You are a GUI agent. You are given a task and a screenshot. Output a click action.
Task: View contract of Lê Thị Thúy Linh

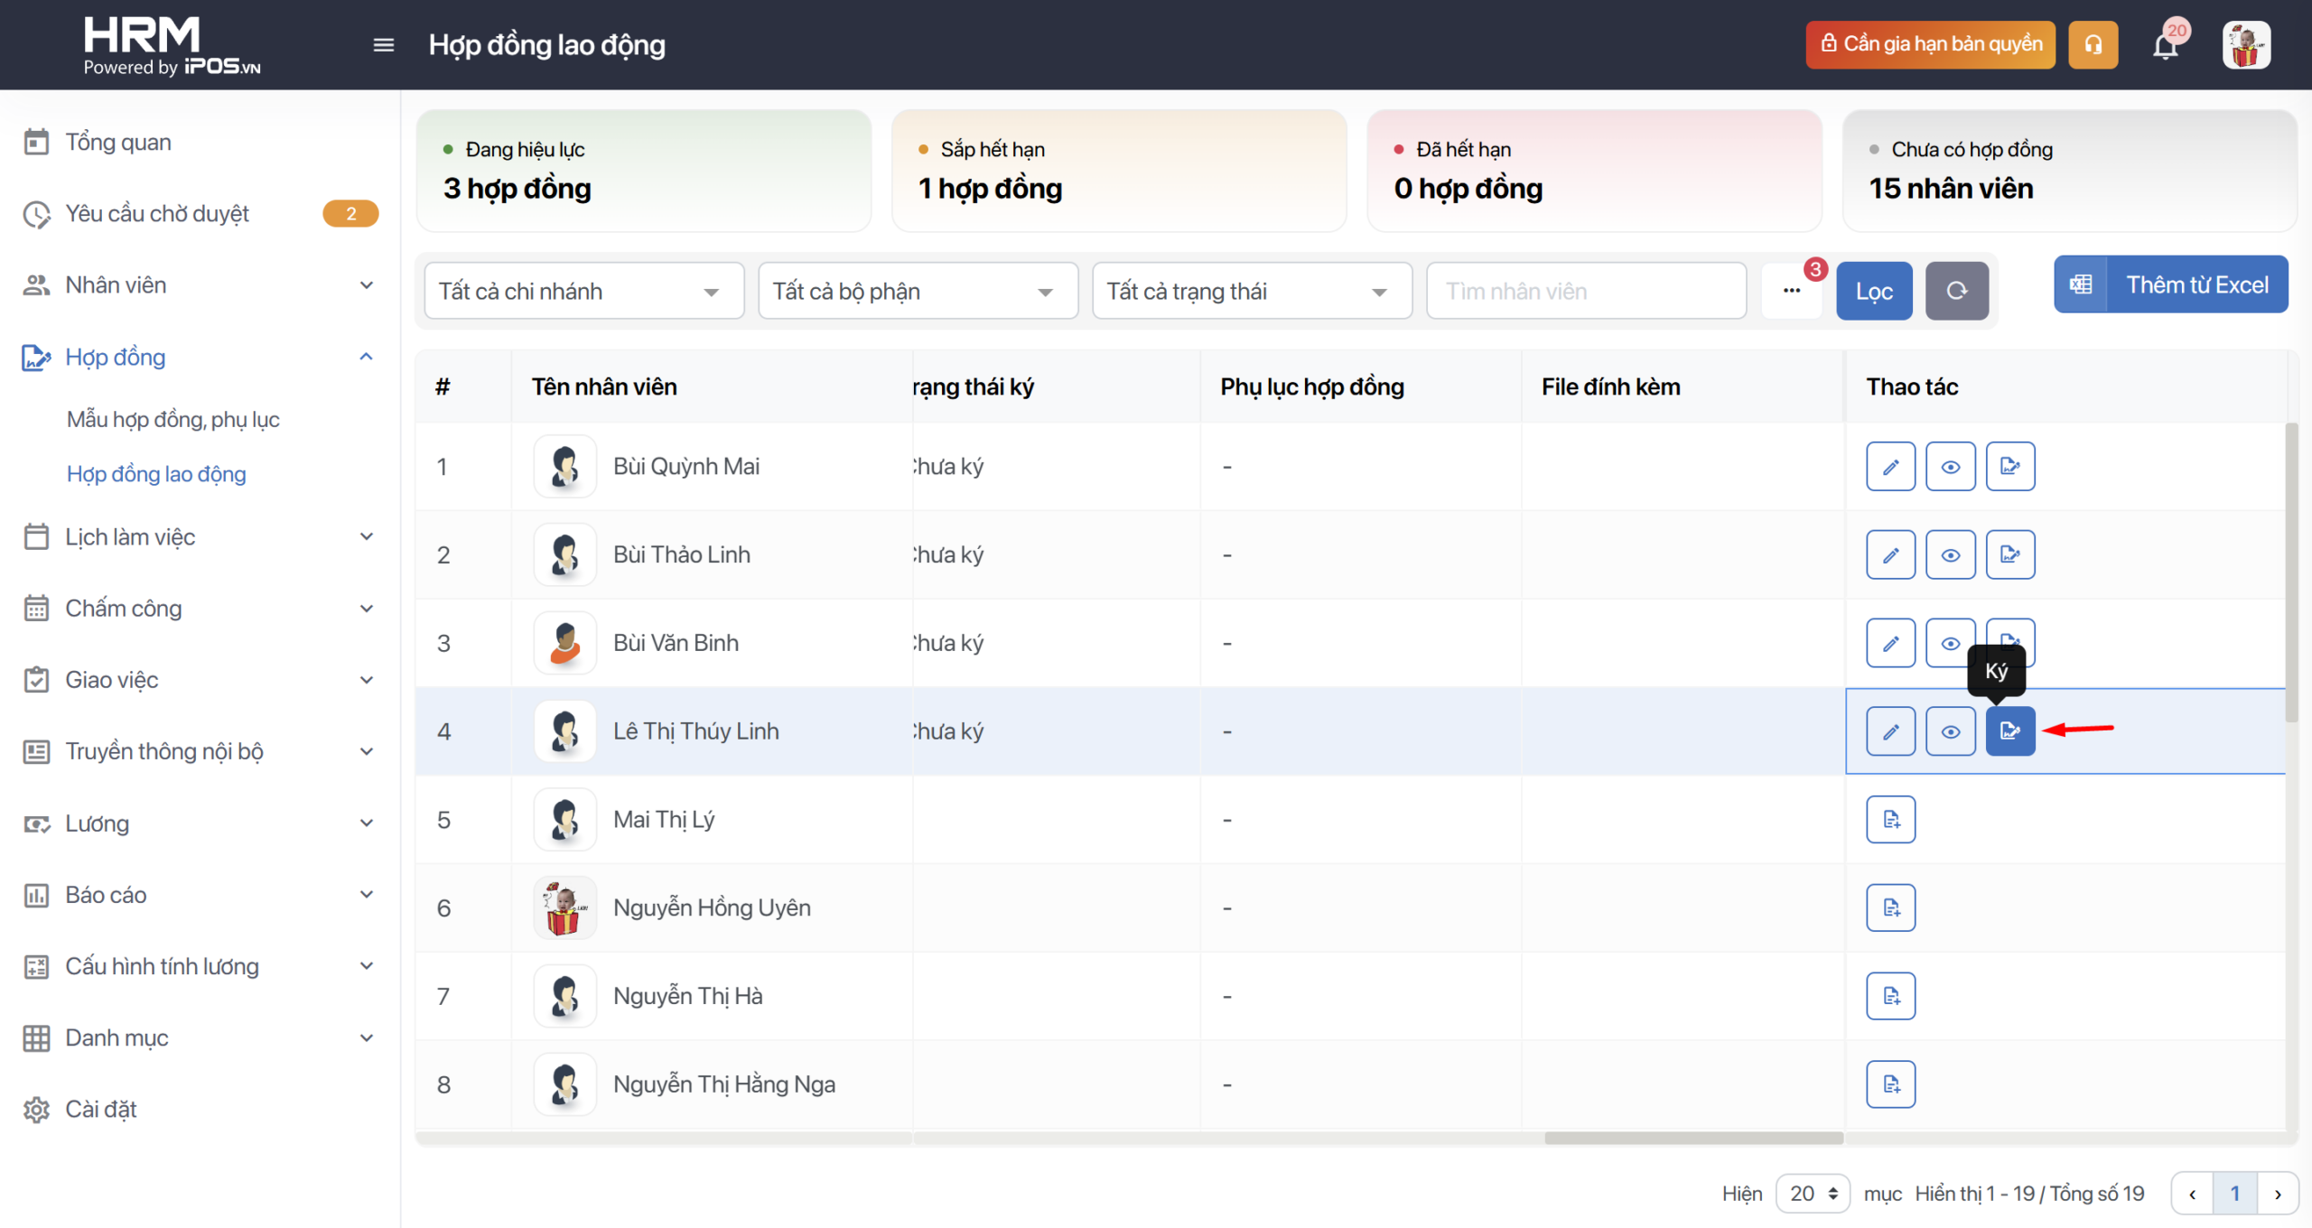1950,731
